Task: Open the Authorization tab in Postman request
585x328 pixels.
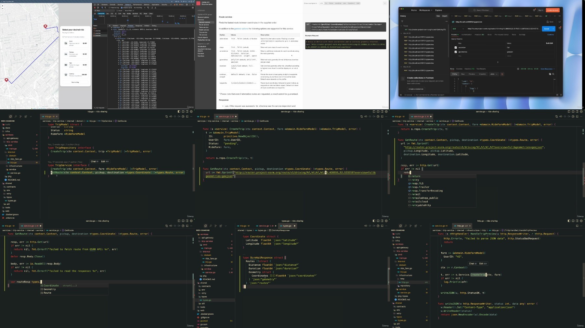Action: pyautogui.click(x=466, y=35)
